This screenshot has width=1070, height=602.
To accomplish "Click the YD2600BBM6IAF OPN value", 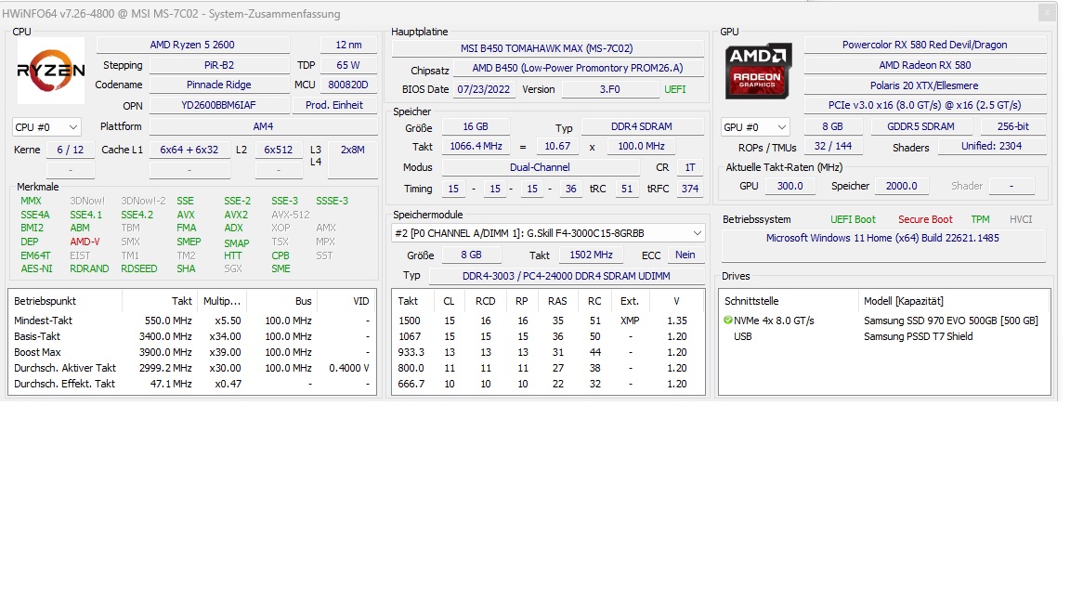I will tap(219, 105).
